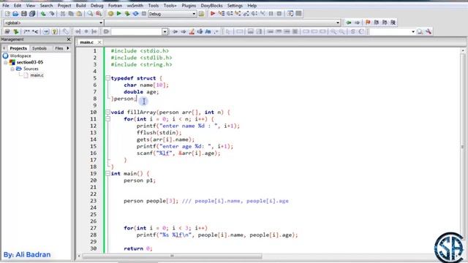Click the Break debugger pause icon
Screen dimensions: 468x263
(x=271, y=14)
